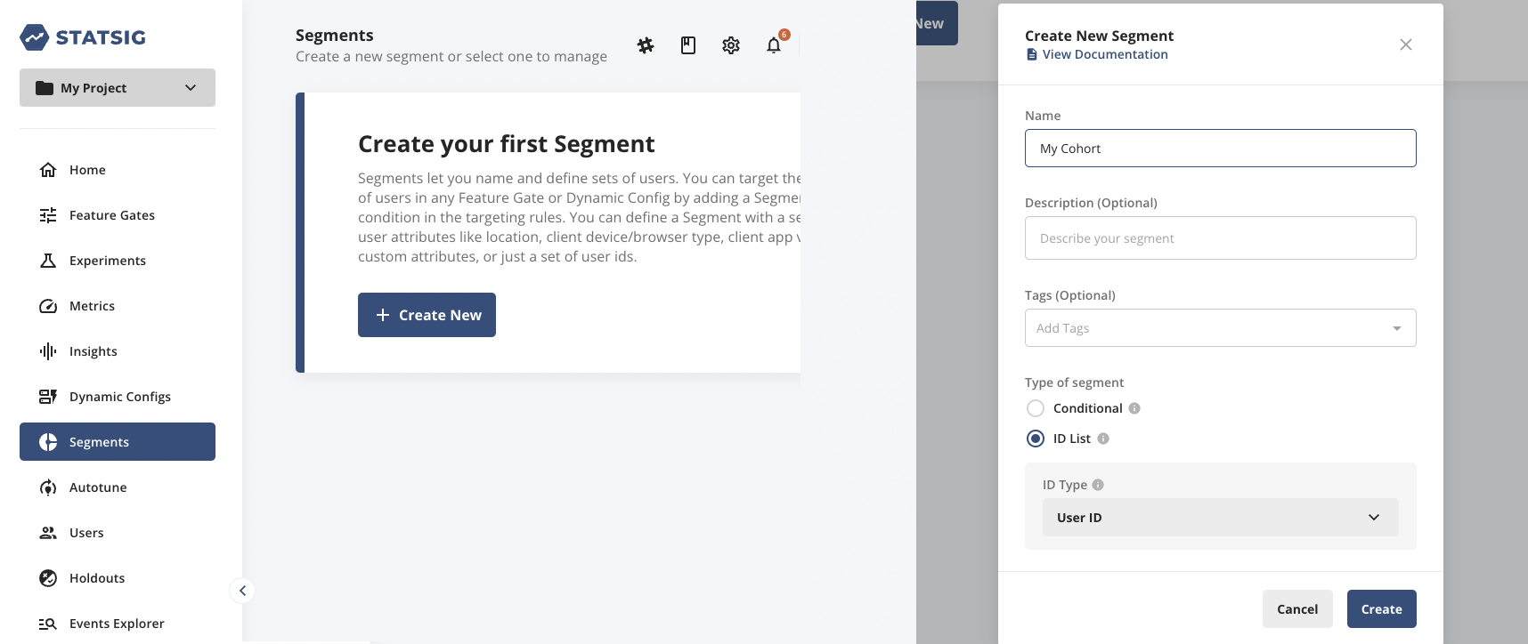Screen dimensions: 1528x644
Task: Cancel segment creation
Action: point(1297,609)
